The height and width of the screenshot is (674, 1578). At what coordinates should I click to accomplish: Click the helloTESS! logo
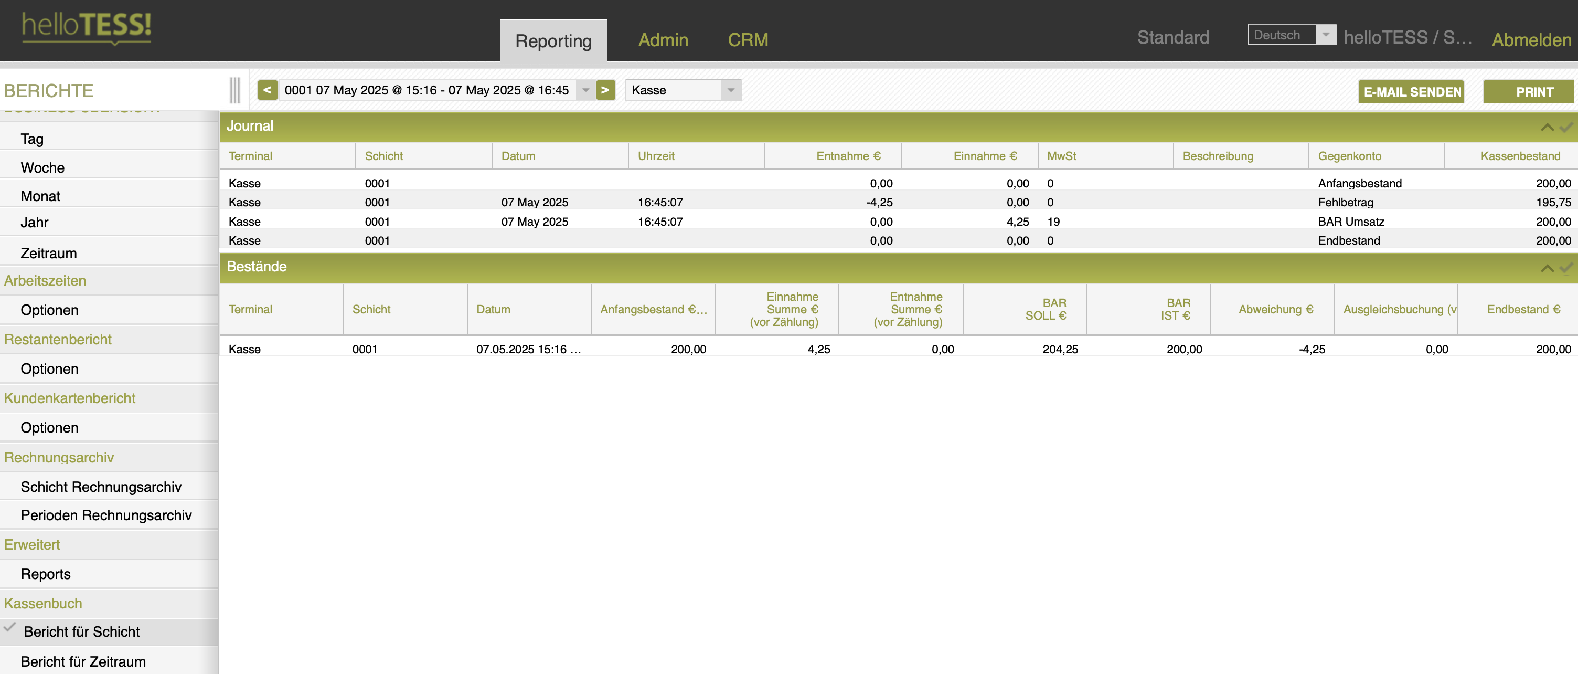pyautogui.click(x=87, y=28)
